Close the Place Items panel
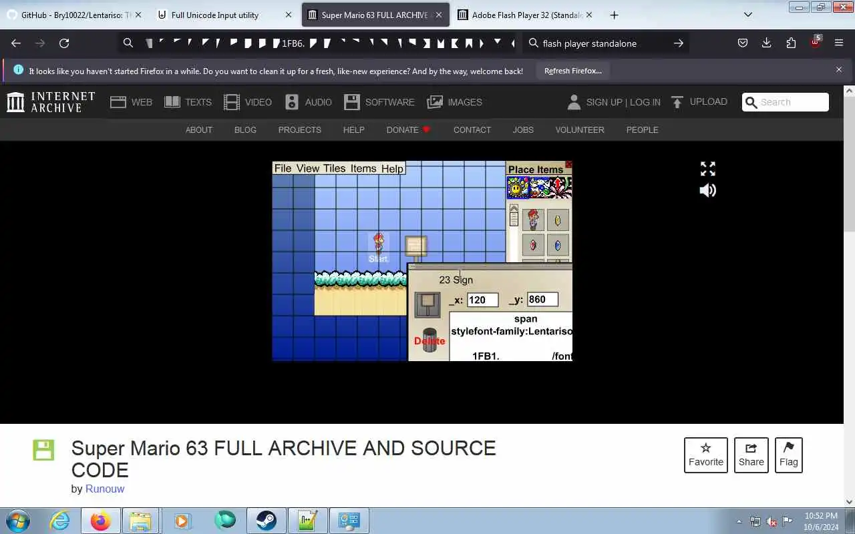855x534 pixels. 568,164
